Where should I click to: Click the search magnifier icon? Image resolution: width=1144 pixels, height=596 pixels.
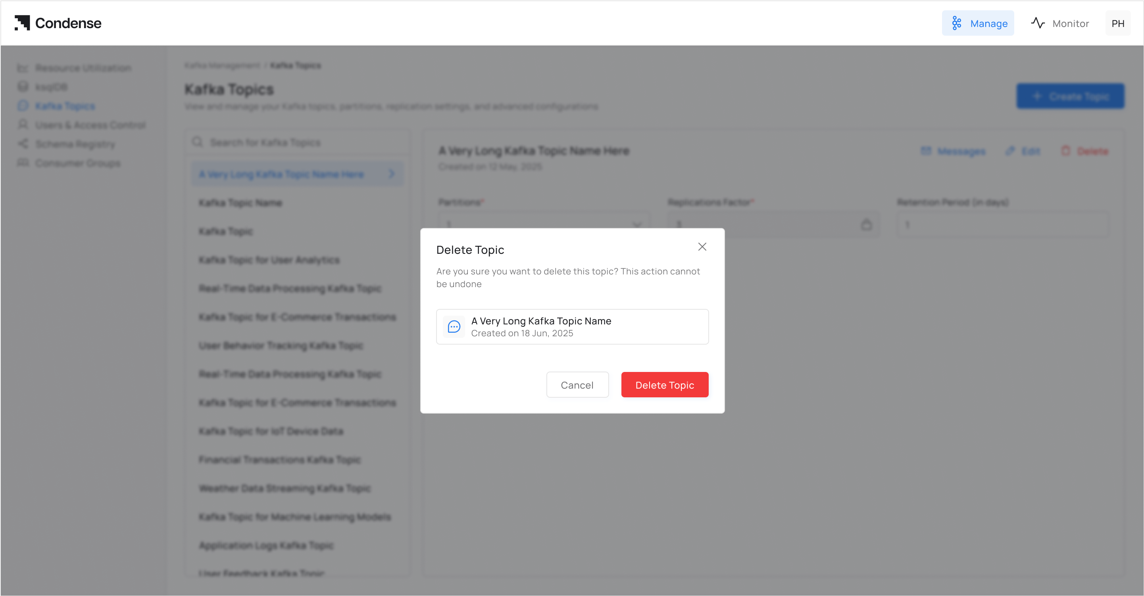point(197,142)
